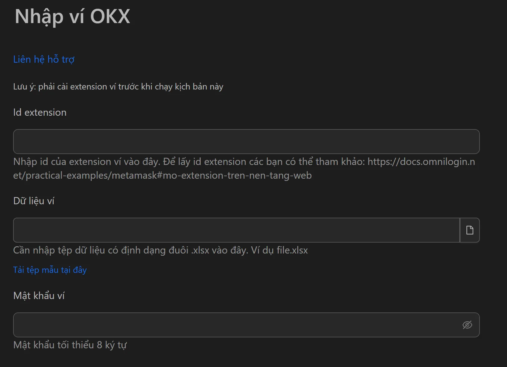Click the Dữ liệu ví label
Screen dimensions: 507x367
[34, 201]
